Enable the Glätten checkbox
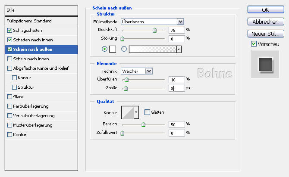The width and height of the screenshot is (289, 177). 147,112
